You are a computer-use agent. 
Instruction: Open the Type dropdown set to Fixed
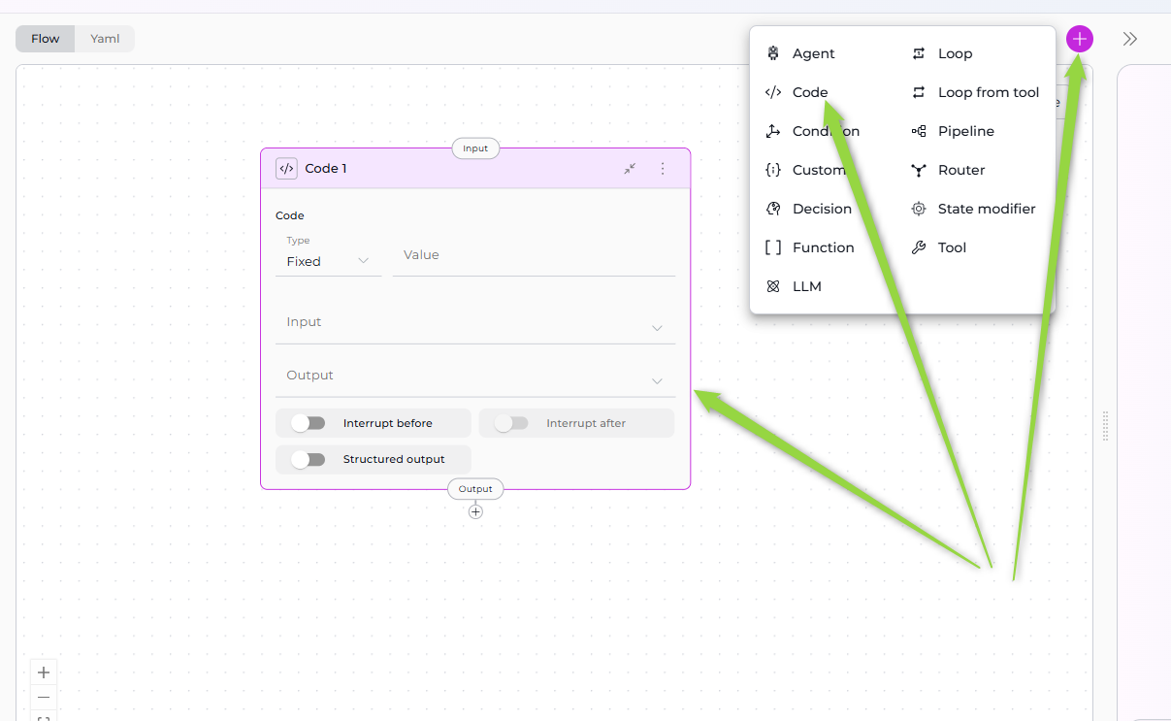328,261
